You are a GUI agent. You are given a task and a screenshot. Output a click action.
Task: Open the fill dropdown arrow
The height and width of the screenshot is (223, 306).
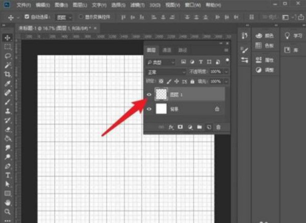[x=226, y=81]
